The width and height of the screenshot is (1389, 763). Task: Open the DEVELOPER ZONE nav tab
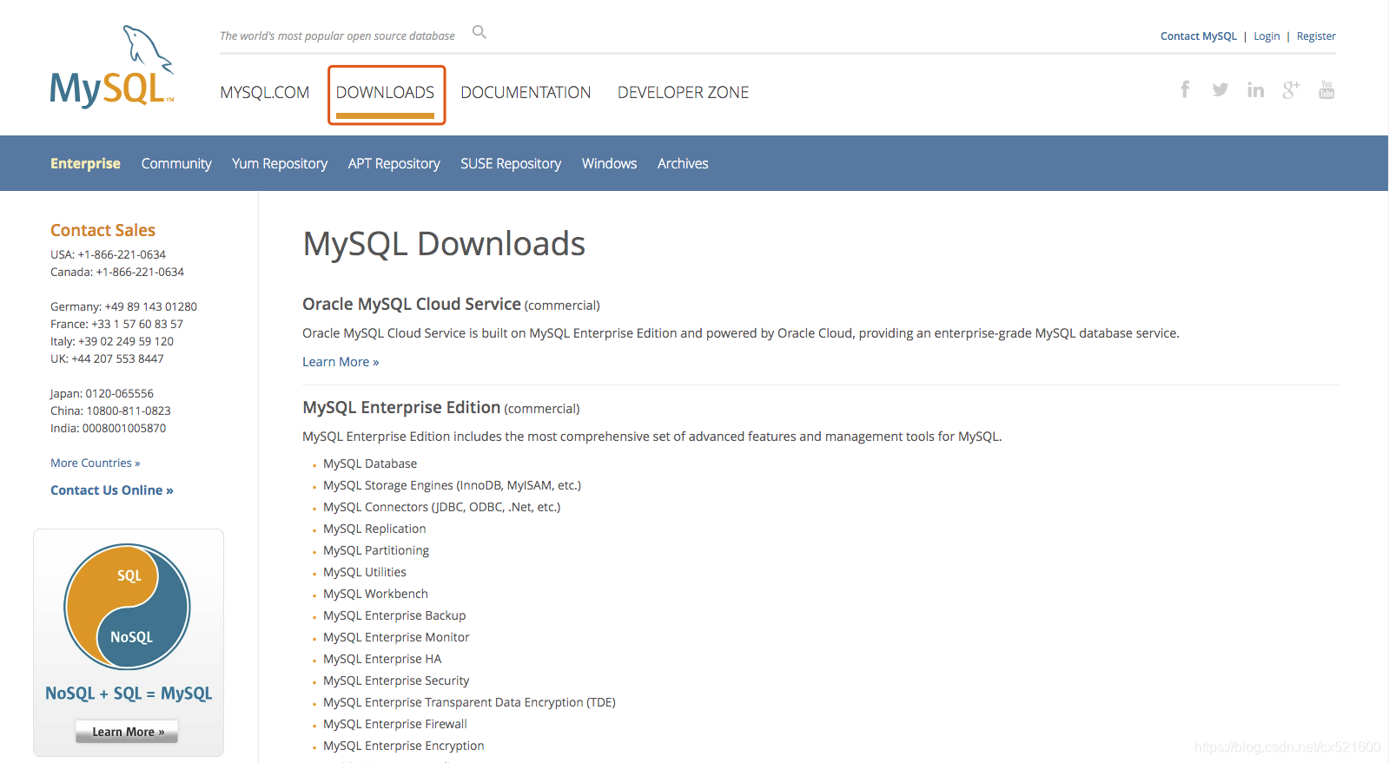[683, 93]
